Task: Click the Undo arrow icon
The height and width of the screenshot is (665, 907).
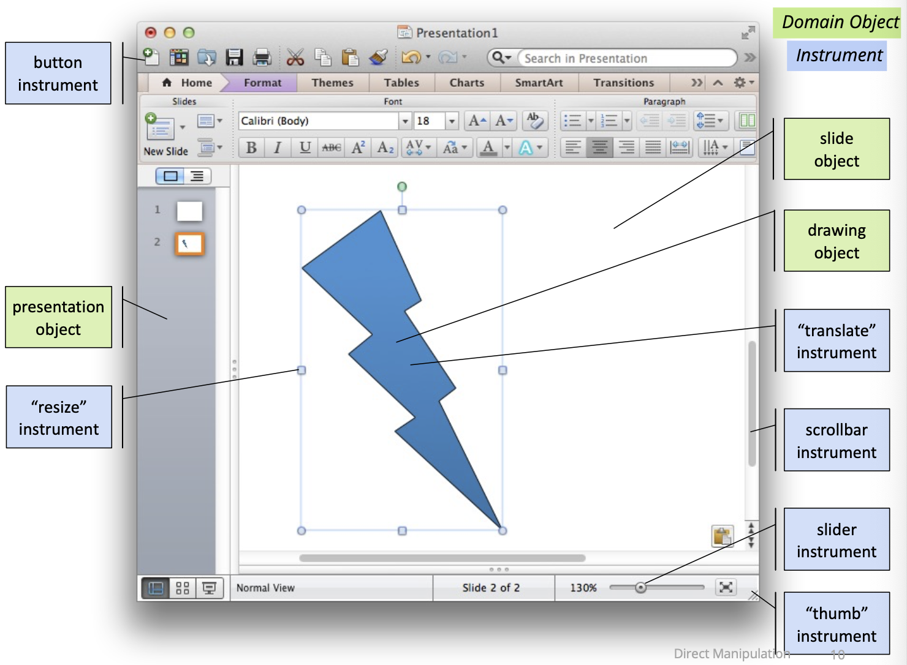Action: point(410,58)
